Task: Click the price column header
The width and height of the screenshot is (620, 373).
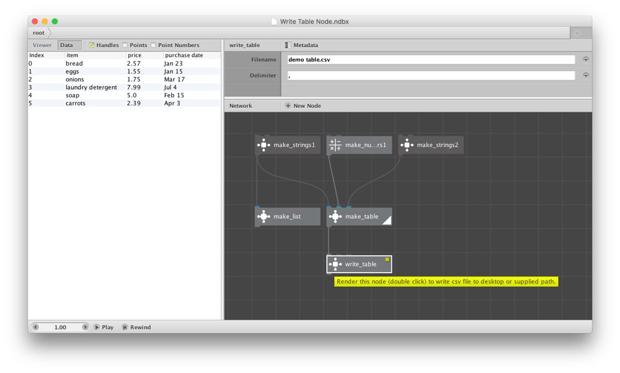Action: point(135,55)
